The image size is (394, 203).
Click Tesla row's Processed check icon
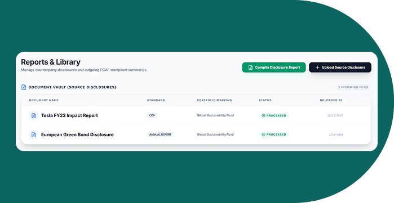pos(263,115)
